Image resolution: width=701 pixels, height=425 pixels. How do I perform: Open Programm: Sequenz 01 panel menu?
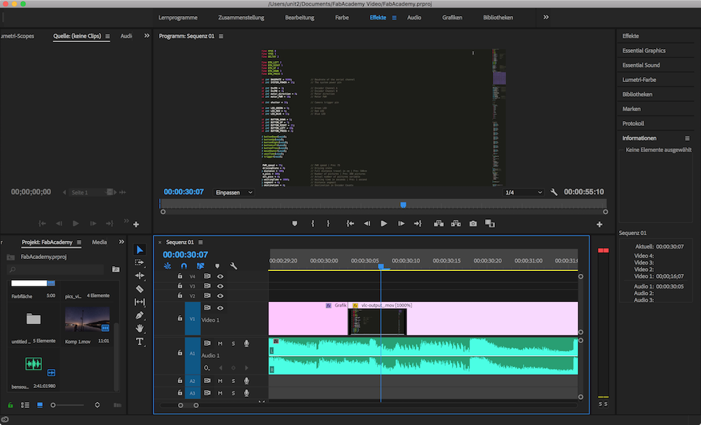point(221,36)
